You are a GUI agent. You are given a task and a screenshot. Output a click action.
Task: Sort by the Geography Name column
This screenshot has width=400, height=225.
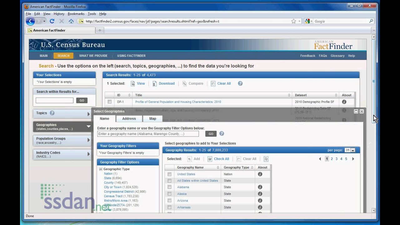point(197,167)
